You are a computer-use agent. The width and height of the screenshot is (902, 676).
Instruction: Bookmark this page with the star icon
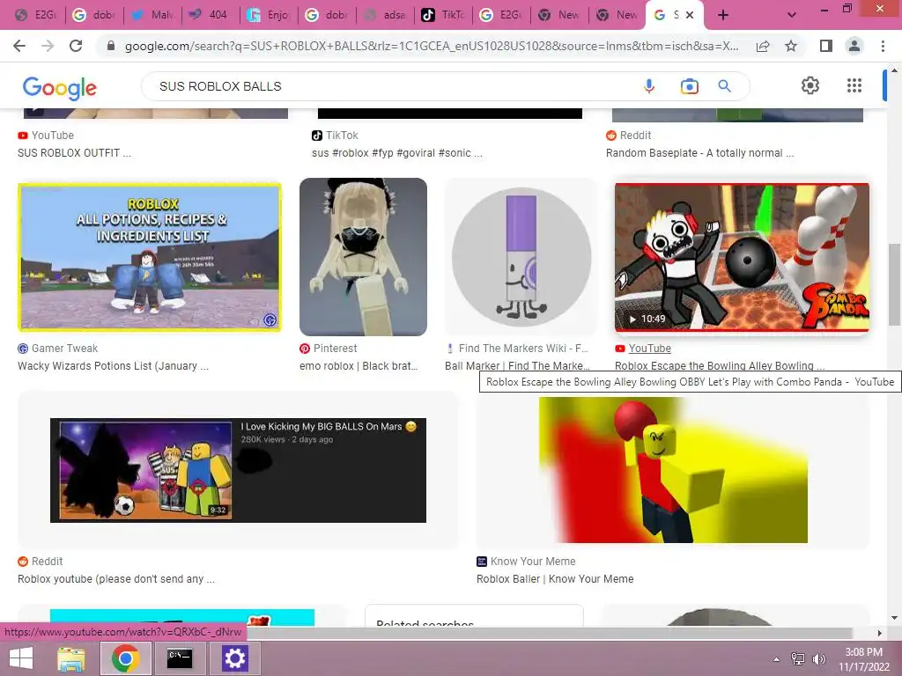(x=791, y=46)
